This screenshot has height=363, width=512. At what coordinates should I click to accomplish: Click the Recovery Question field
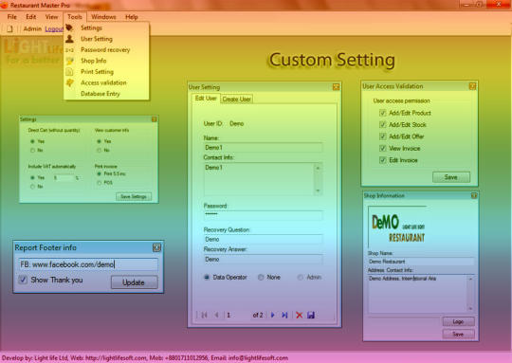pyautogui.click(x=263, y=239)
